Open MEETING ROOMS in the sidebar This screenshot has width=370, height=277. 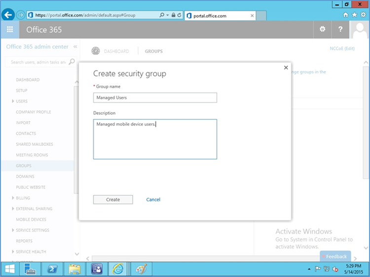[x=32, y=155]
